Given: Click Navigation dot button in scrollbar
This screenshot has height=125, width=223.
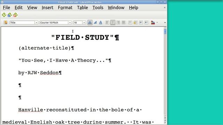Looking at the screenshot, I should click(165, 120).
